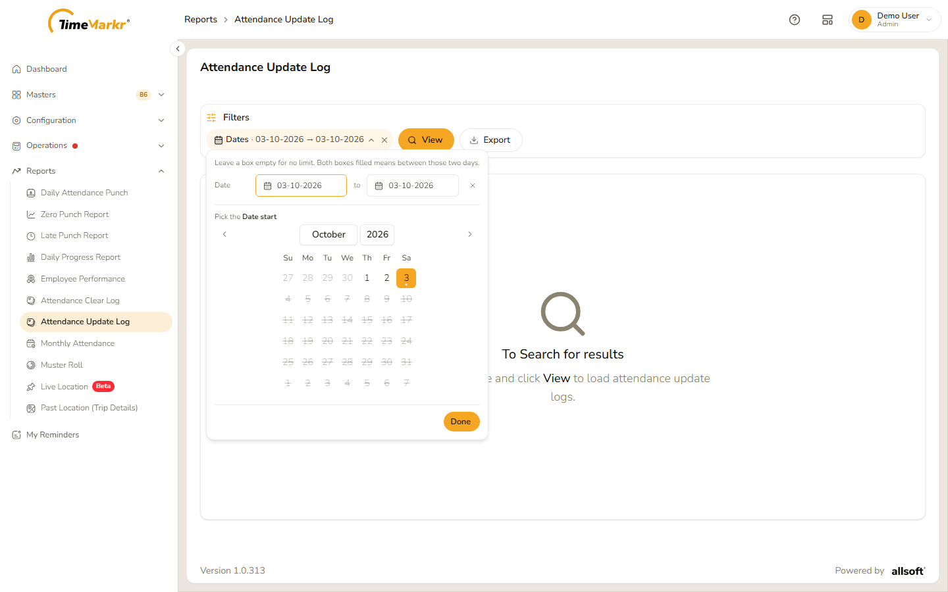Open the 2026 year dropdown
Viewport: 948px width, 592px height.
tap(377, 235)
